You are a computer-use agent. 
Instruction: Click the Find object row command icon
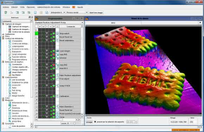click(57, 79)
